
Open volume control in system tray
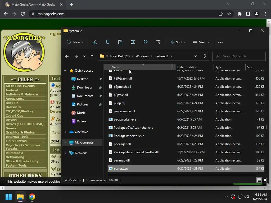click(247, 197)
